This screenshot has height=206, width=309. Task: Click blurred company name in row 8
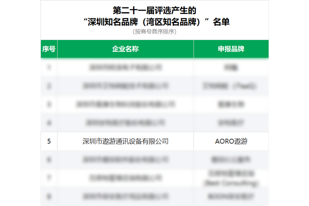[x=125, y=197]
